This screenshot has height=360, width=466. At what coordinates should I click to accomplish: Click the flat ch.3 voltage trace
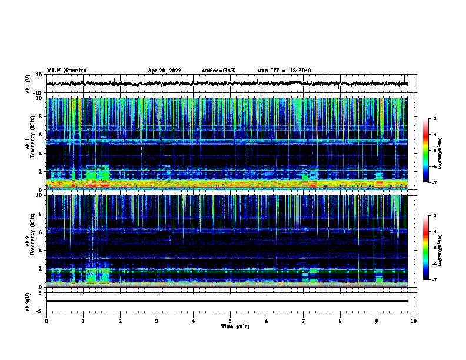pyautogui.click(x=227, y=301)
